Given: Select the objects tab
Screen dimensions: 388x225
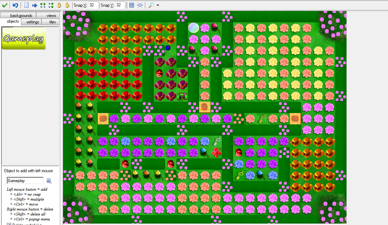Looking at the screenshot, I should [x=10, y=22].
